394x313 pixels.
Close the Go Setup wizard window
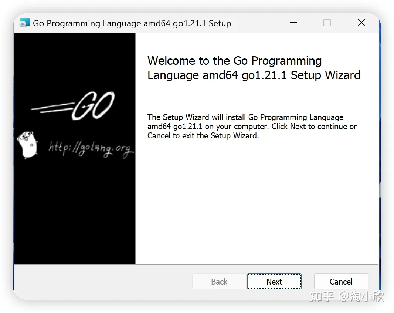361,23
